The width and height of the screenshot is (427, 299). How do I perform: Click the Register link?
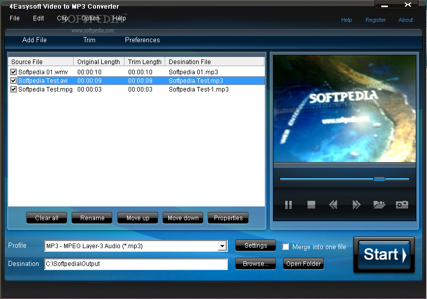pos(376,20)
